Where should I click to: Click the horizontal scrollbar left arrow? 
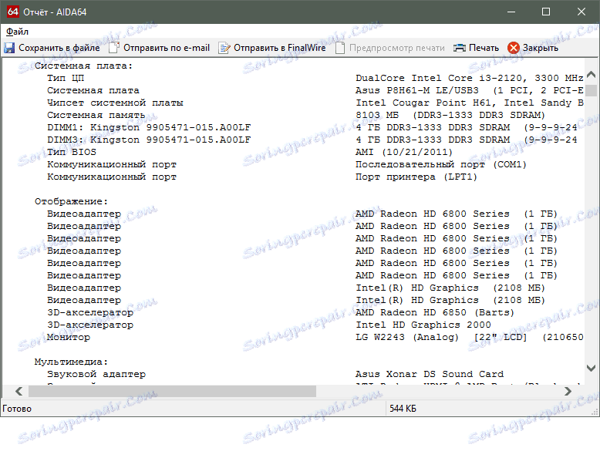tap(19, 391)
